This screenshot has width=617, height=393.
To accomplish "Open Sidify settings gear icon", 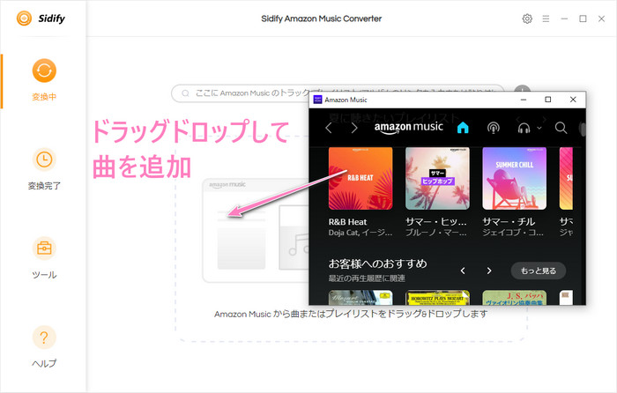I will tap(527, 19).
